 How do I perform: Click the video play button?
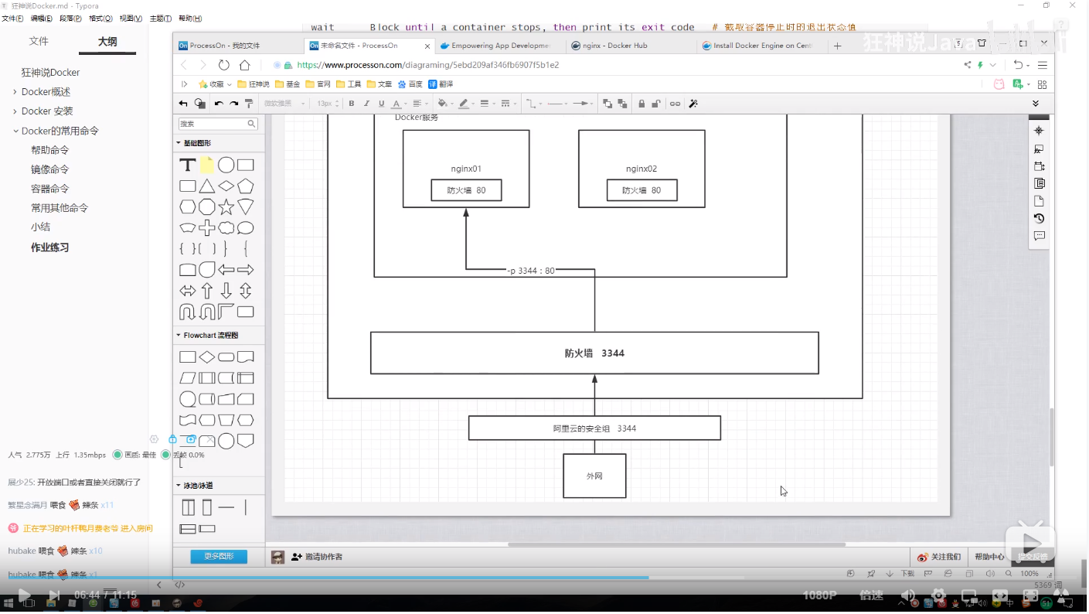click(x=24, y=595)
